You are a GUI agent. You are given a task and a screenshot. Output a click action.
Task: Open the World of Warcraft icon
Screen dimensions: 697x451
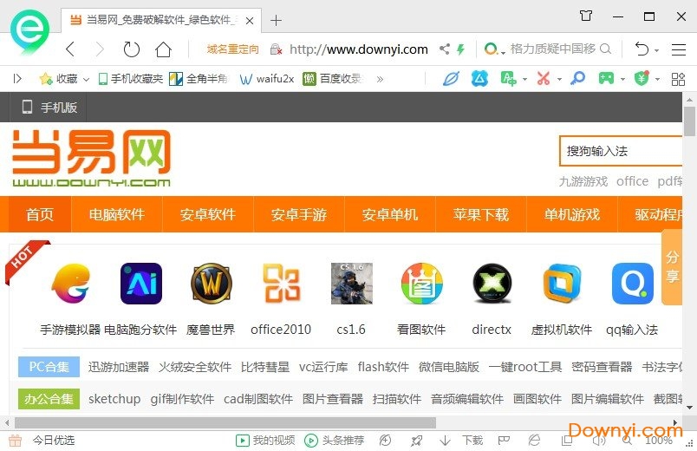point(212,284)
